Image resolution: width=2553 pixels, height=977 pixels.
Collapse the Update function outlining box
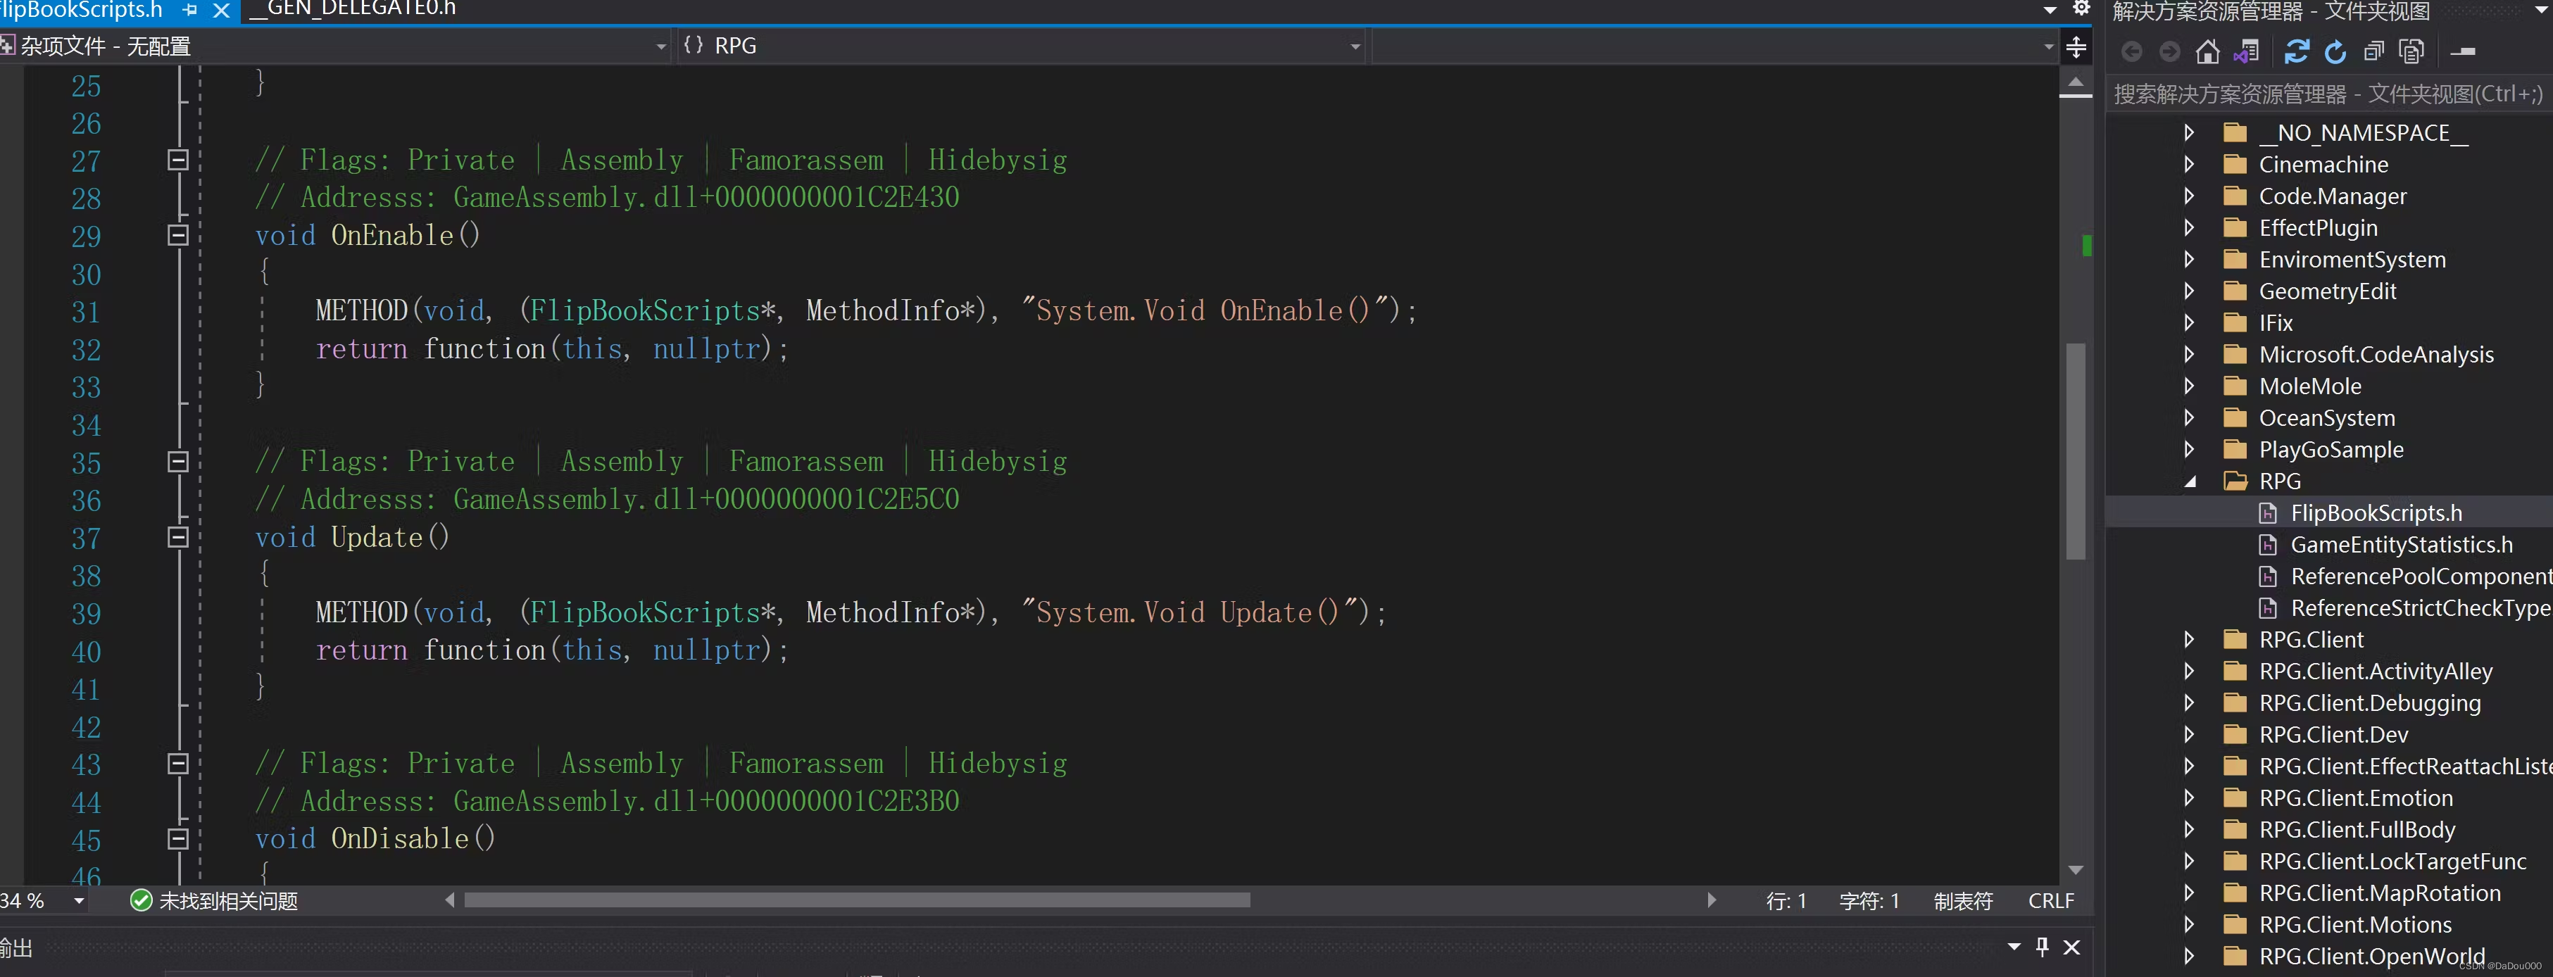pos(178,537)
